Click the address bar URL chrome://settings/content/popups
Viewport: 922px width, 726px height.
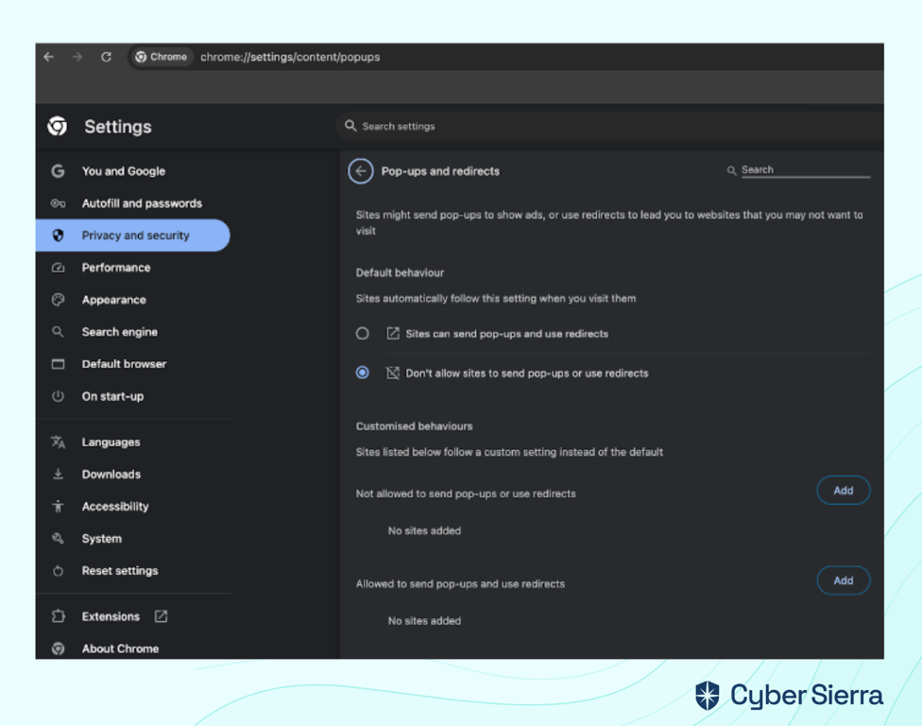tap(290, 57)
